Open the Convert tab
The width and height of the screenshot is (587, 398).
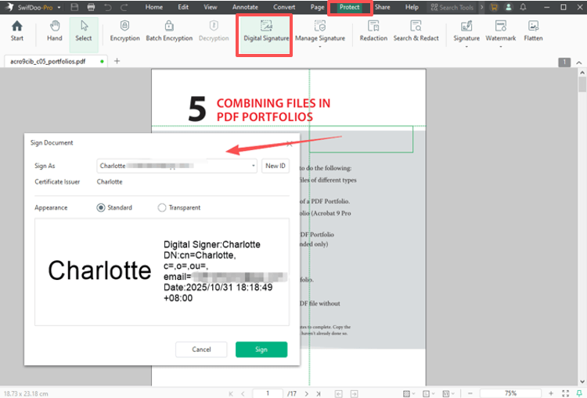pyautogui.click(x=284, y=7)
